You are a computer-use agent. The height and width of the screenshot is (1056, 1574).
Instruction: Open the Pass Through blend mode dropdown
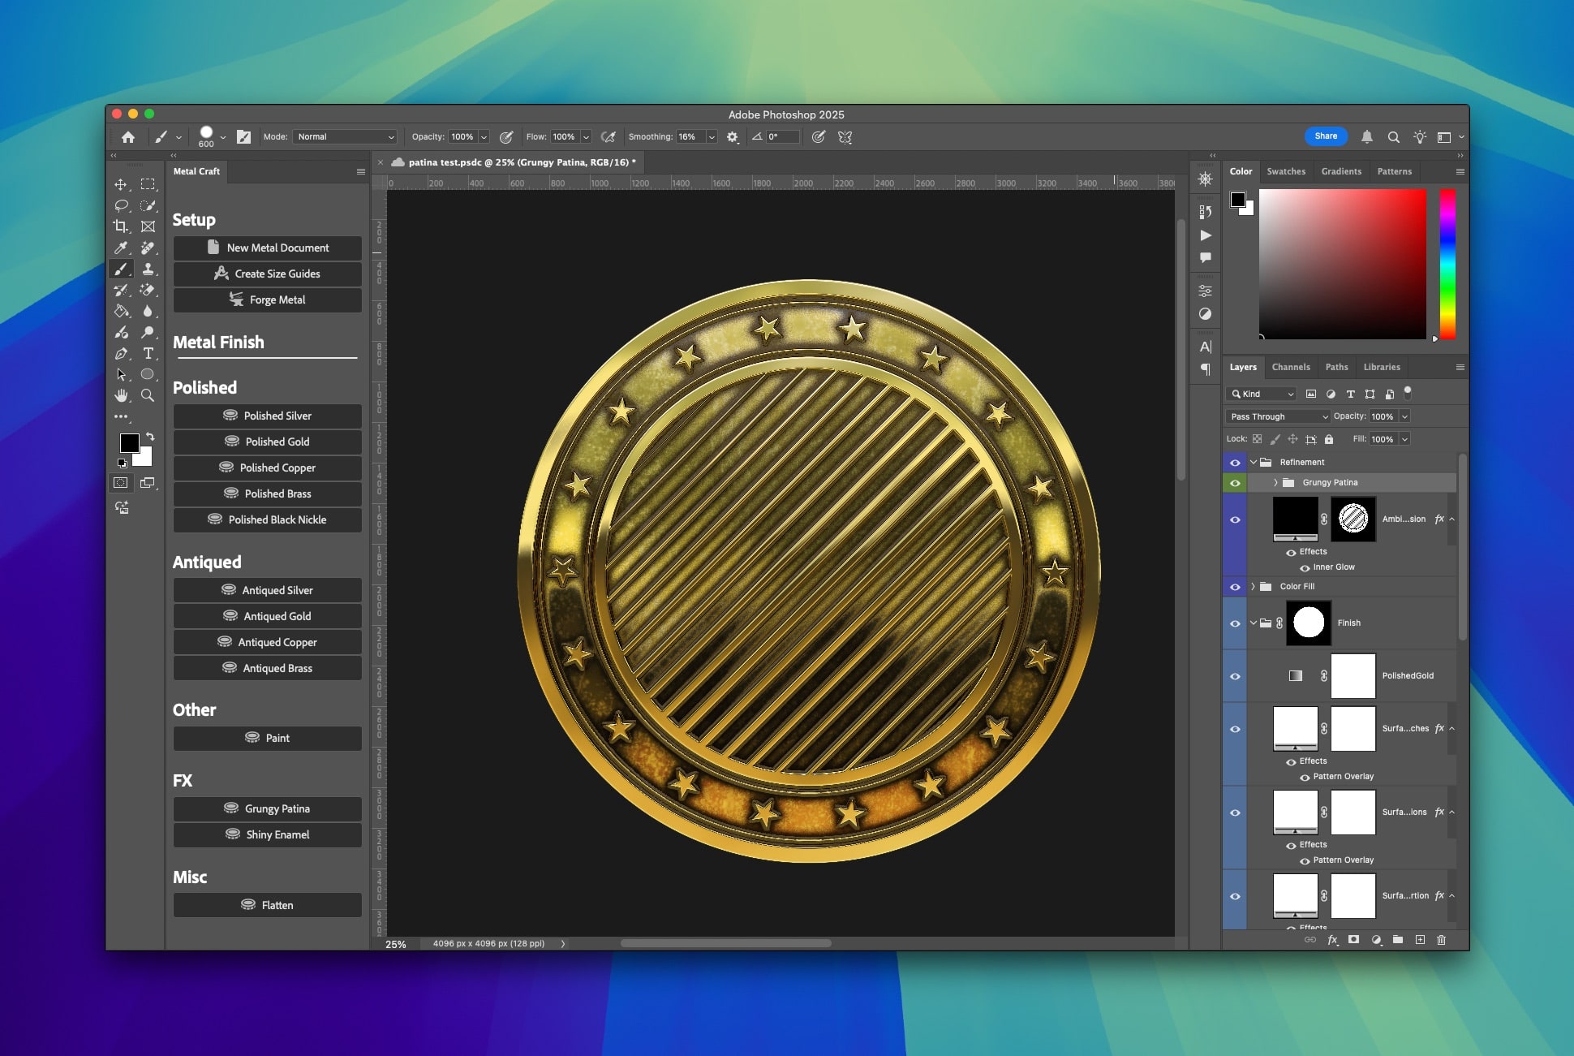point(1278,416)
